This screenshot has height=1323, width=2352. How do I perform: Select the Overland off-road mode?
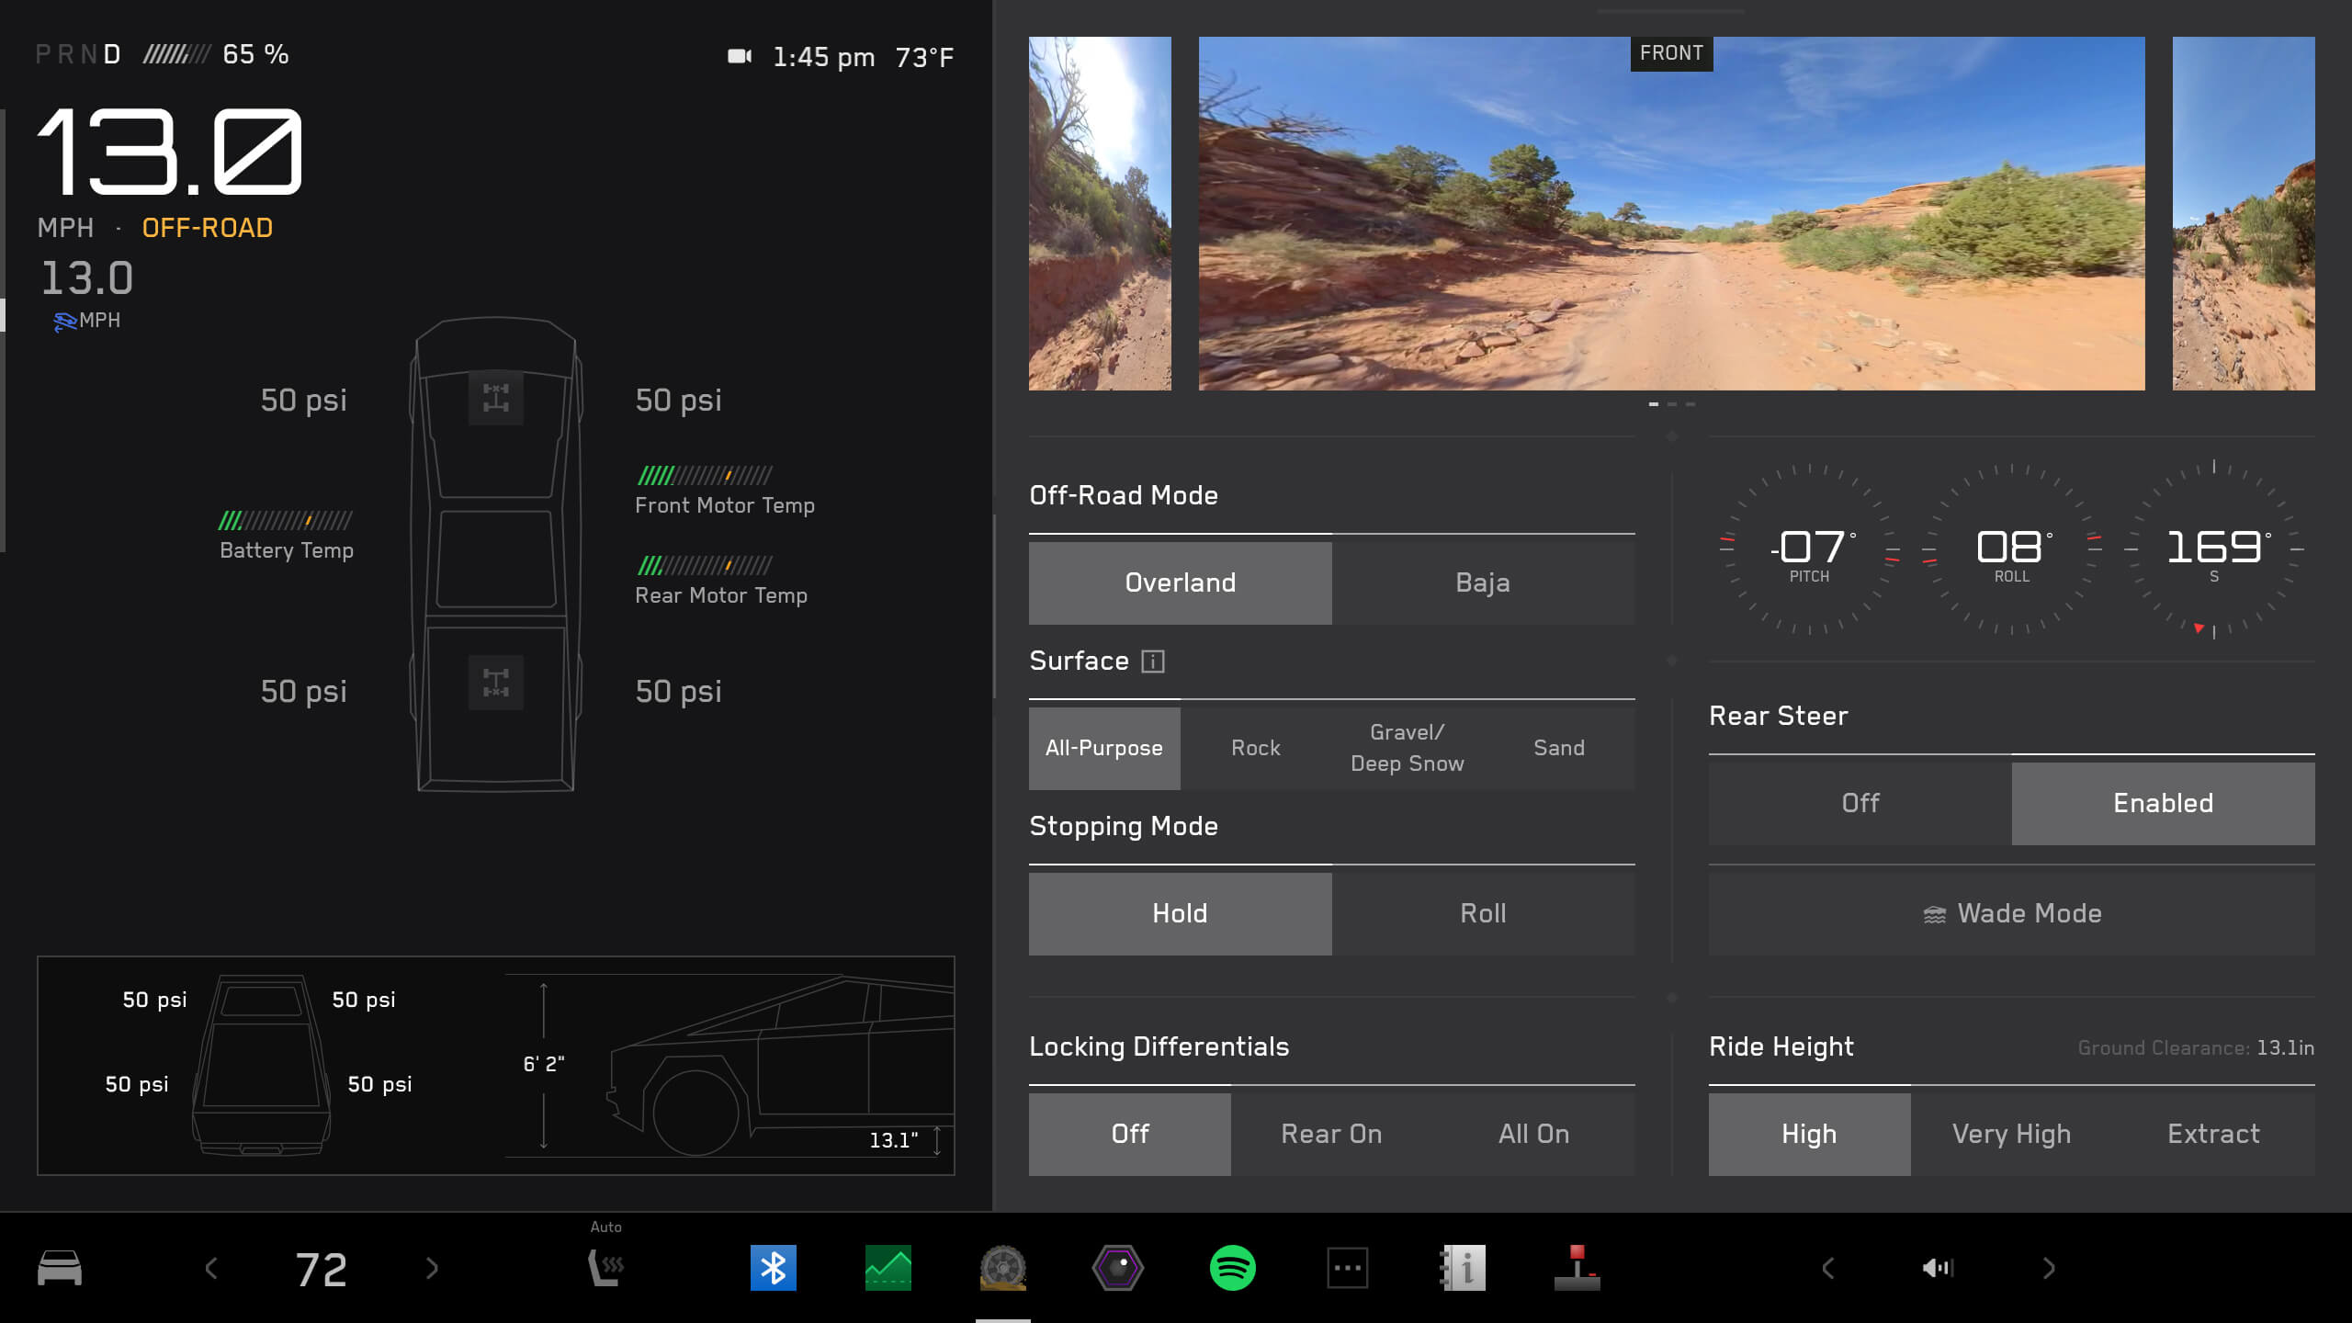pos(1180,582)
